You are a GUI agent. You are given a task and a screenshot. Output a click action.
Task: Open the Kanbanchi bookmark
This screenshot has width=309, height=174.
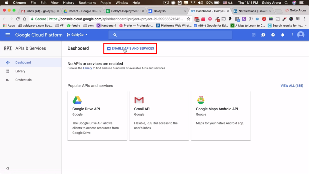[x=106, y=26]
